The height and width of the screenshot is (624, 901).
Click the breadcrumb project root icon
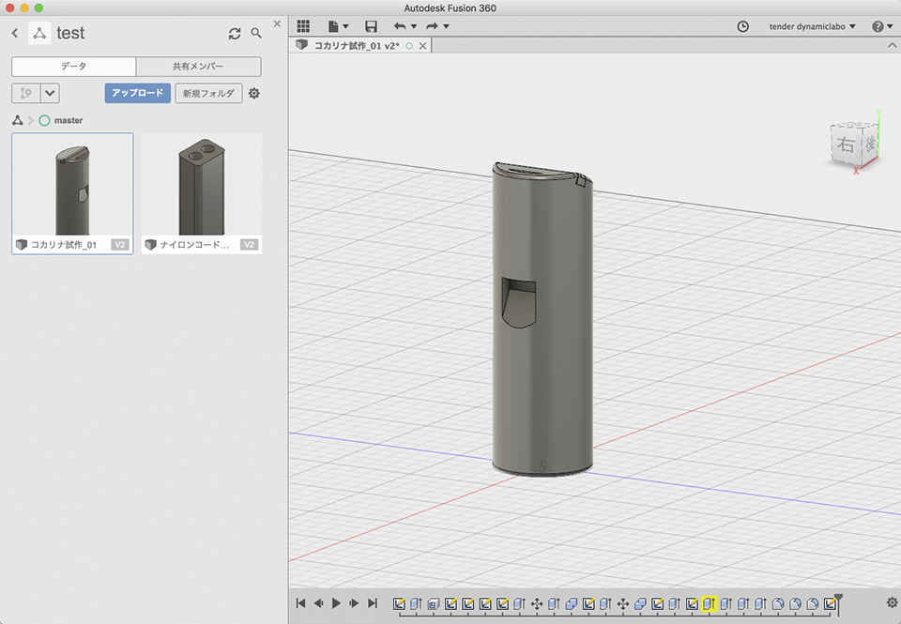[x=18, y=120]
